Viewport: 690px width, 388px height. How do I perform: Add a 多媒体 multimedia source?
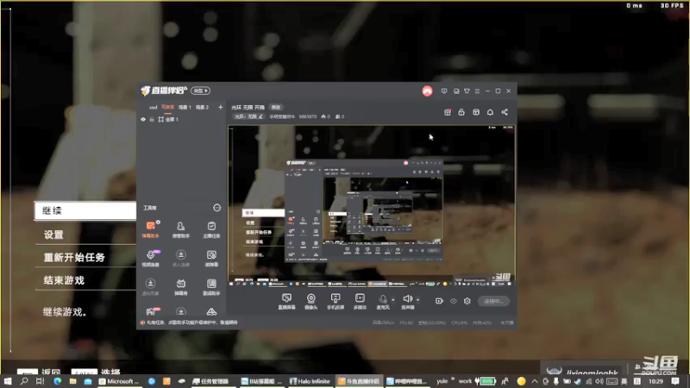tap(360, 301)
